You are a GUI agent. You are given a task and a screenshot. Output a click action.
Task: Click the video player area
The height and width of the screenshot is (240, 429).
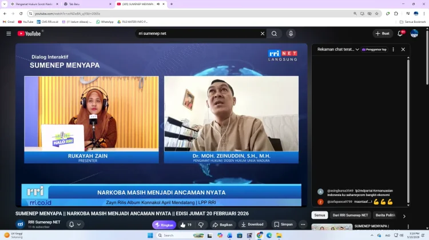tap(161, 125)
